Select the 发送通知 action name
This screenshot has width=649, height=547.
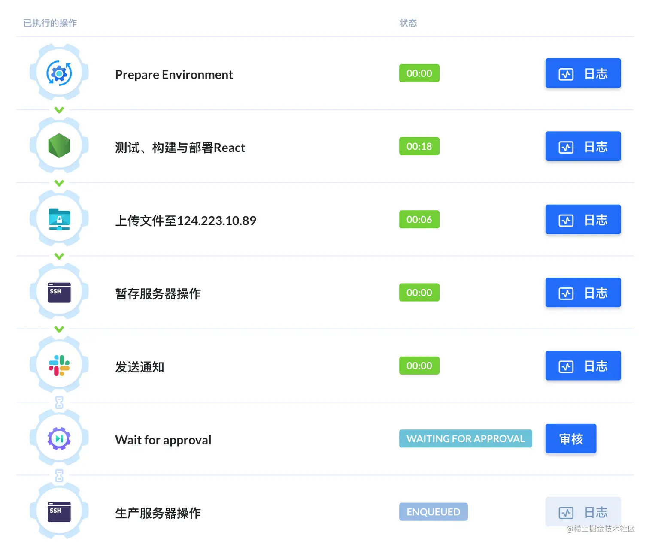click(140, 367)
